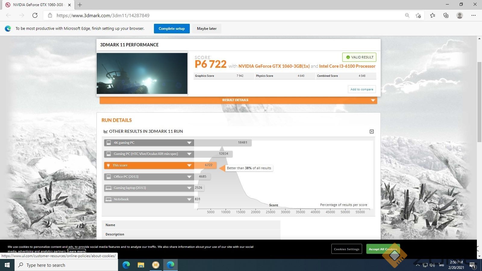Click the page vertical scrollbar thumb
This screenshot has height=271, width=482.
(x=479, y=102)
